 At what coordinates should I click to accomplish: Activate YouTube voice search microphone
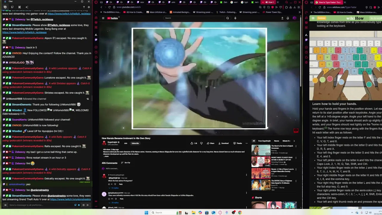[x=235, y=18]
